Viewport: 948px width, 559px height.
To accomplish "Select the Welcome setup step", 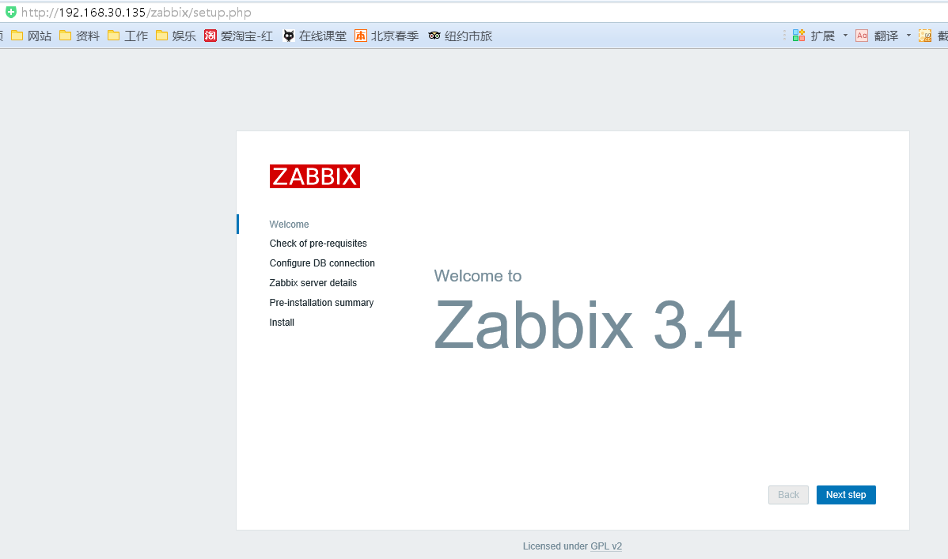I will (x=289, y=225).
